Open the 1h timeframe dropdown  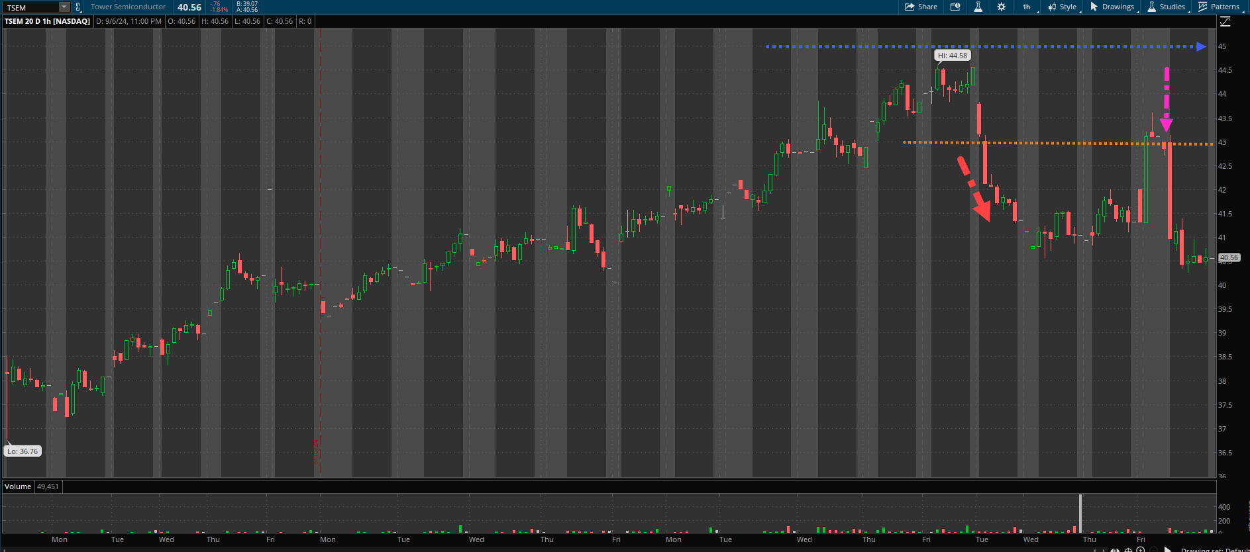tap(1026, 7)
